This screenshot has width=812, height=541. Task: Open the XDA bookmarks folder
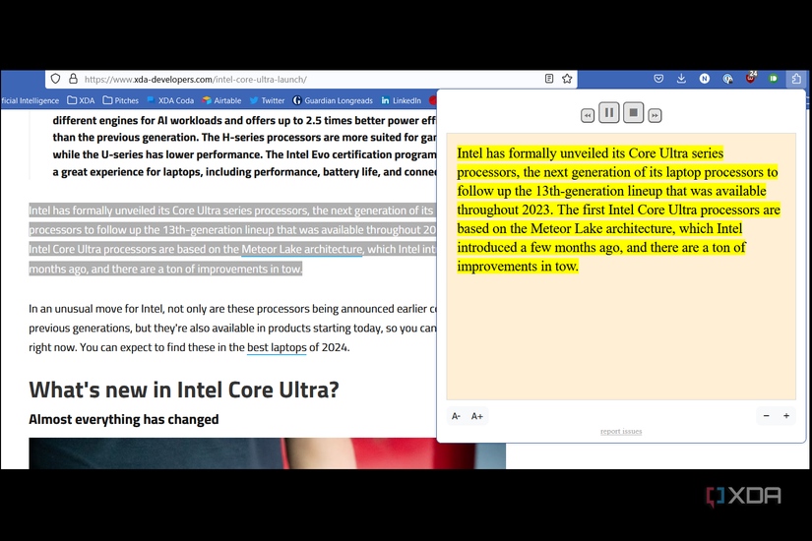pyautogui.click(x=82, y=100)
